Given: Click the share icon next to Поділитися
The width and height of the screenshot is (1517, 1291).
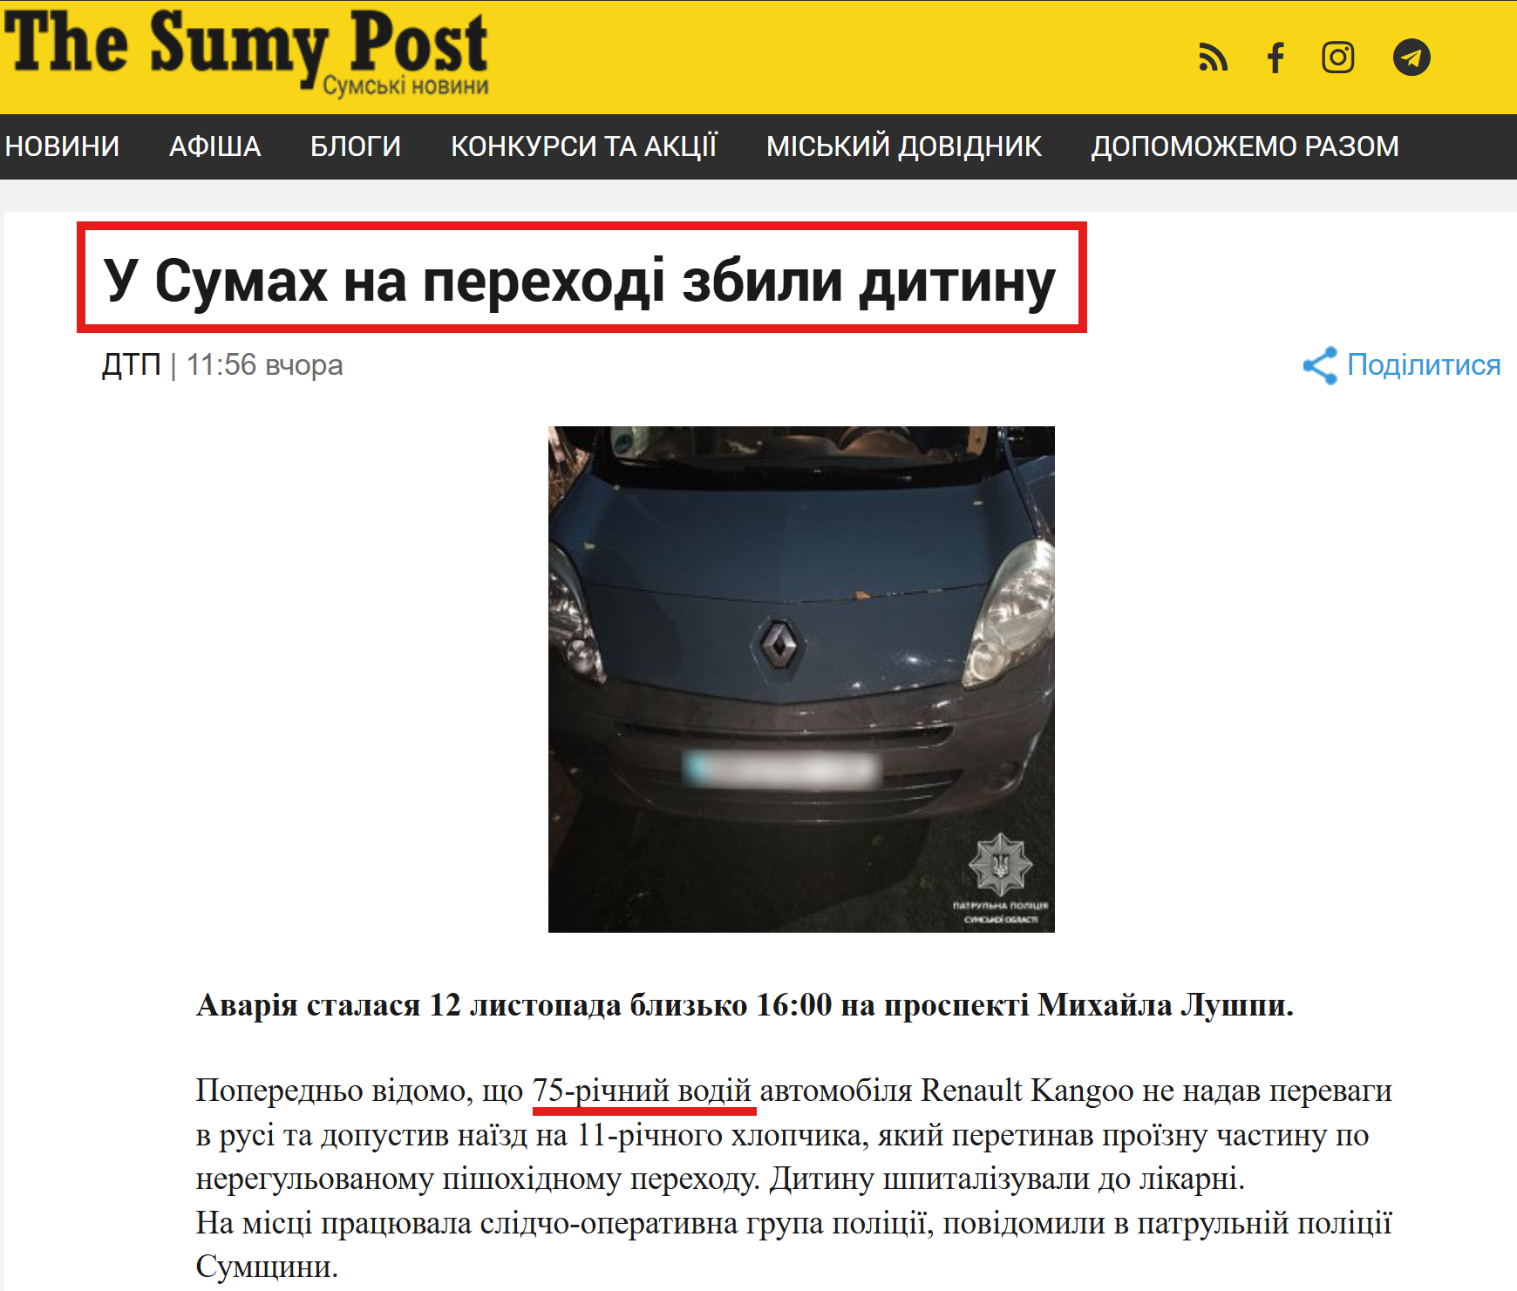Looking at the screenshot, I should 1320,365.
